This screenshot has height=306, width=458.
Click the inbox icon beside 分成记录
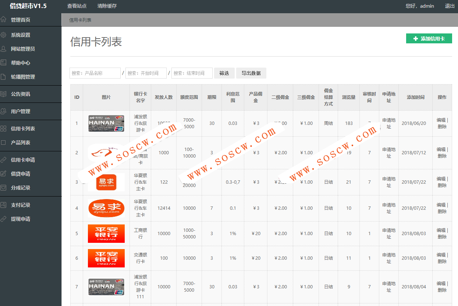[4, 188]
